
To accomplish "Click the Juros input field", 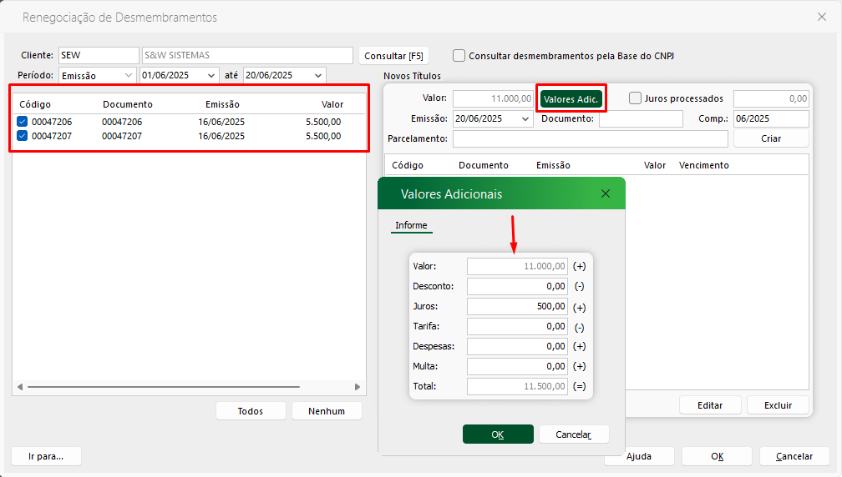I will 517,307.
